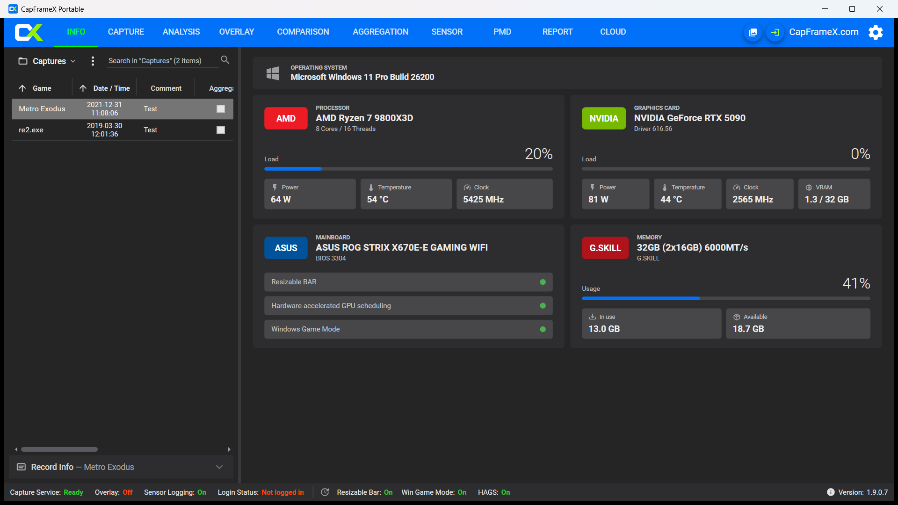This screenshot has width=898, height=505.
Task: Click the version info icon
Action: click(831, 492)
